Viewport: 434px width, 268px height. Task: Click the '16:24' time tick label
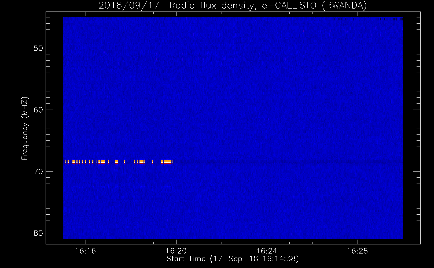click(267, 251)
